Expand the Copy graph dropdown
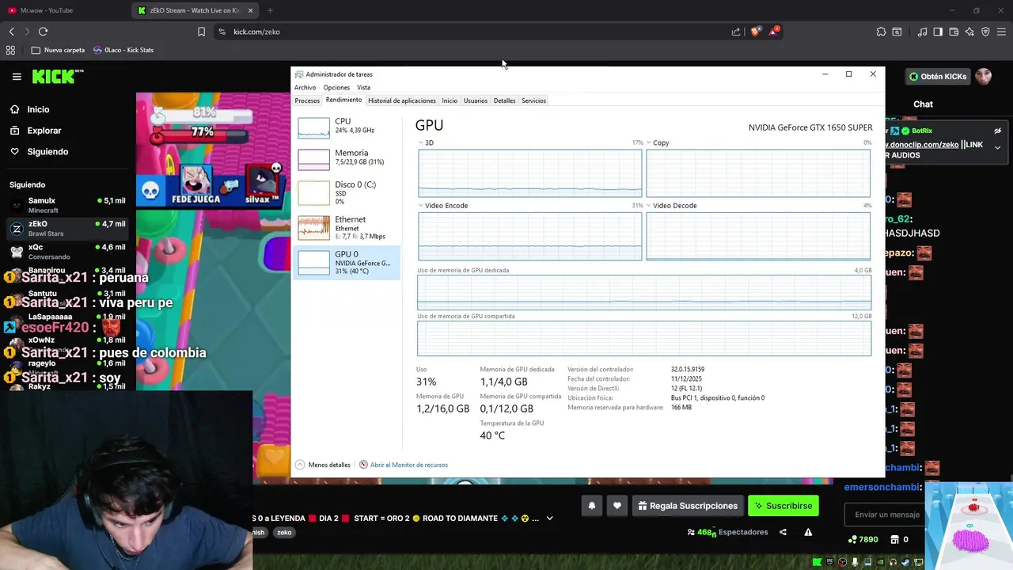Viewport: 1013px width, 570px height. pos(649,143)
